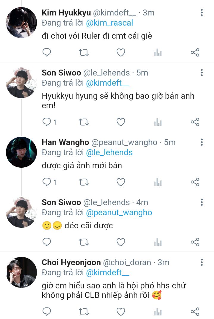Reply to Kim Hyukkyu's tweet

coord(47,53)
